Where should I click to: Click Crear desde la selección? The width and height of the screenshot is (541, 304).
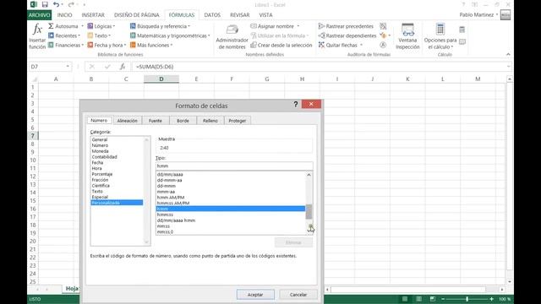(x=281, y=45)
